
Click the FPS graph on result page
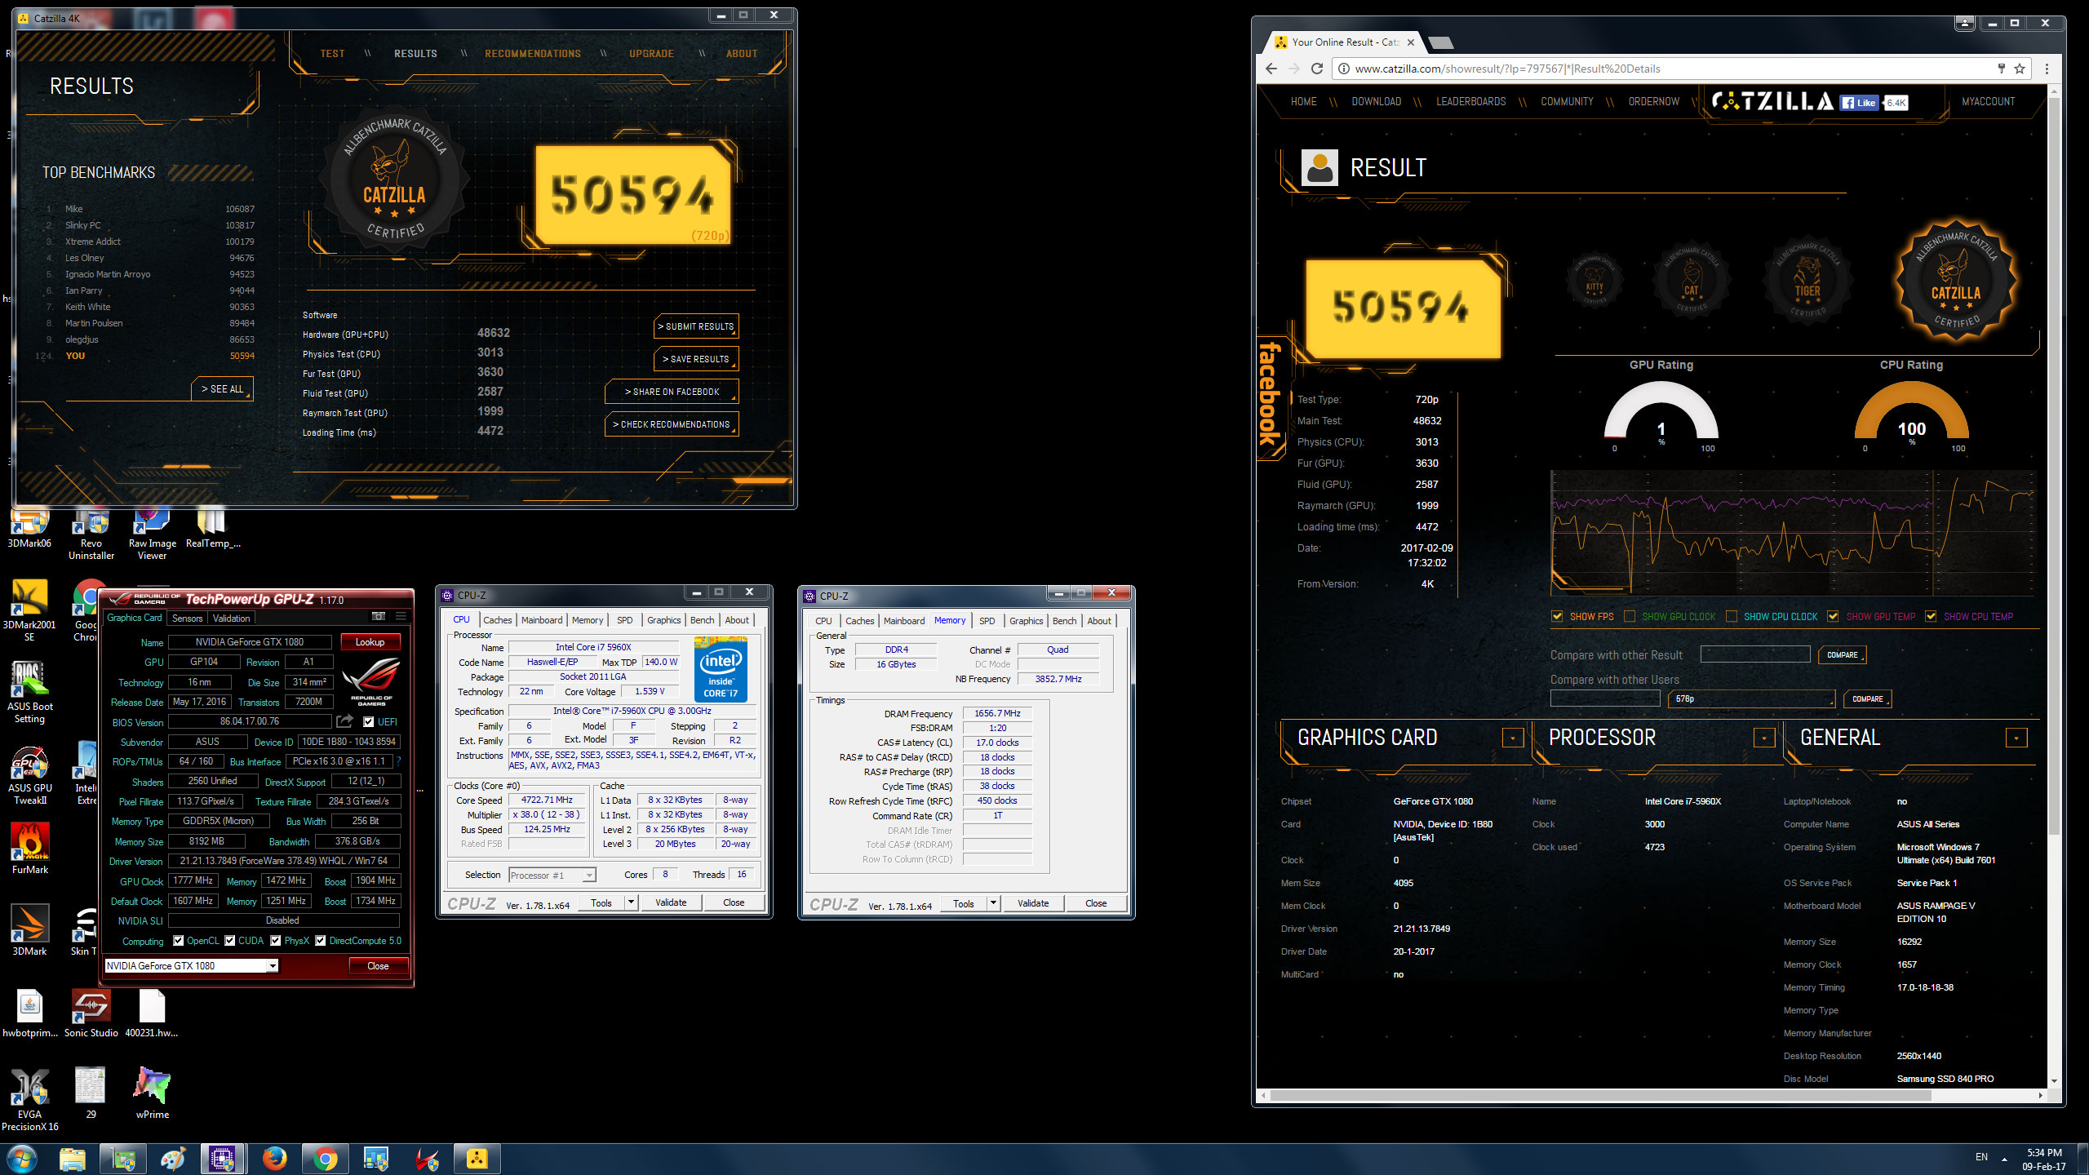tap(1794, 532)
